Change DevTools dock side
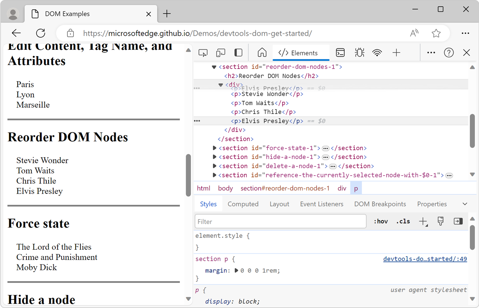 238,52
